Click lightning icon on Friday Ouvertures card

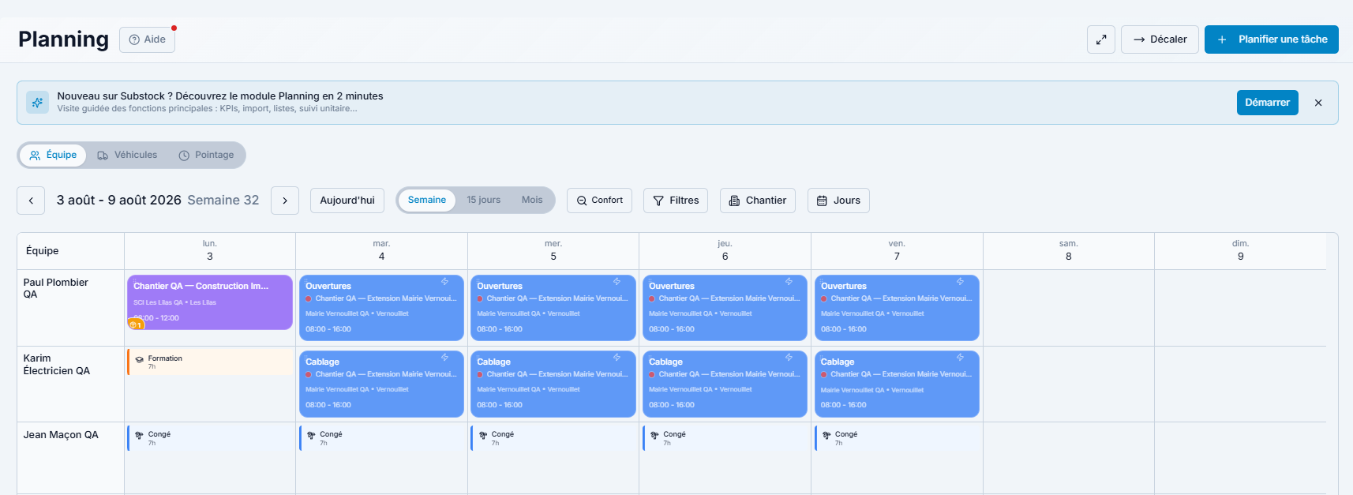click(x=961, y=282)
